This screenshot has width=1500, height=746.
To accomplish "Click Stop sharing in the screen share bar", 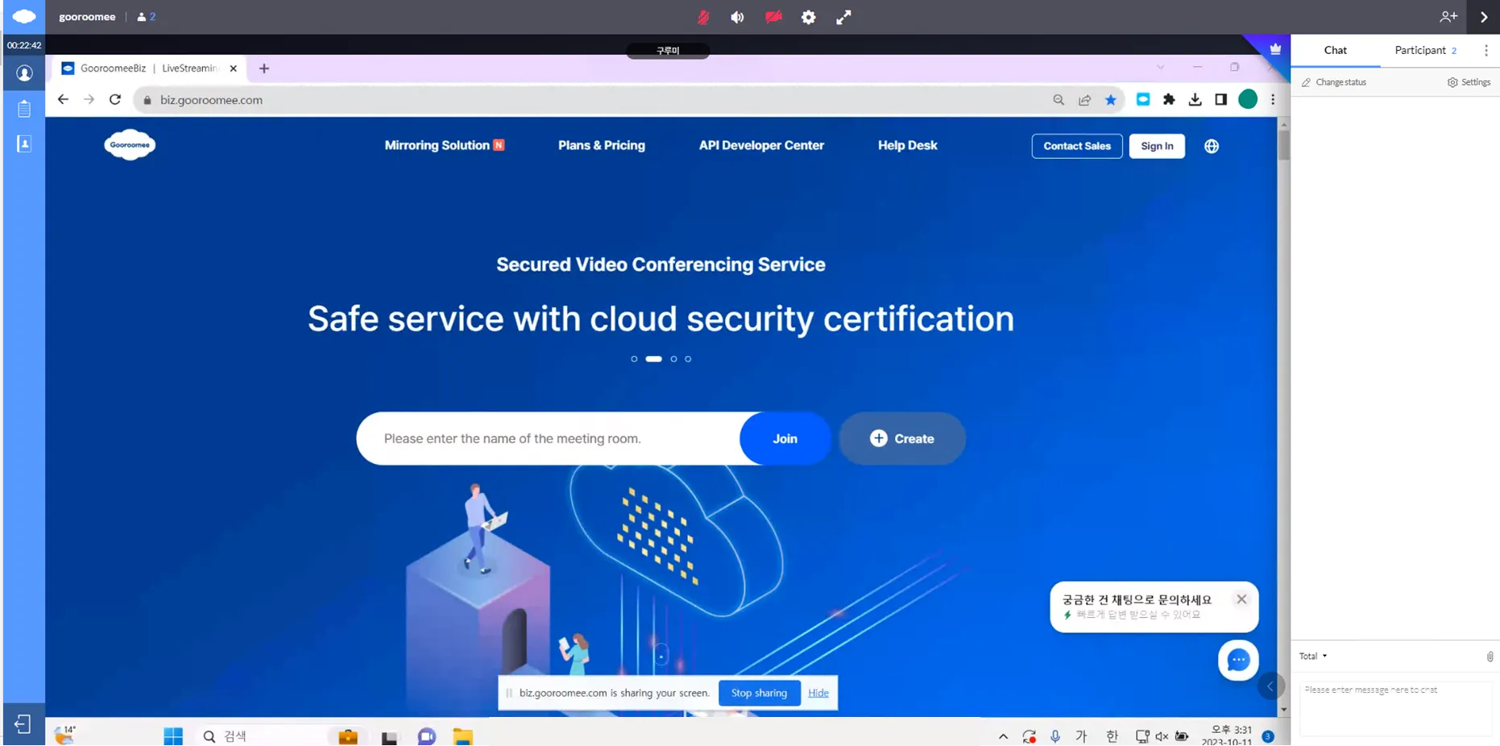I will pyautogui.click(x=759, y=693).
